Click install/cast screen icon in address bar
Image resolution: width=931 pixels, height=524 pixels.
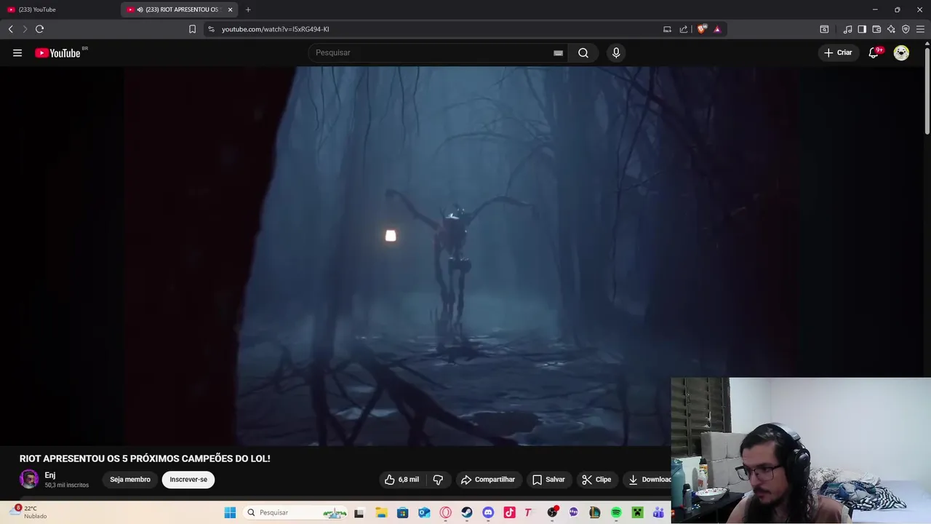(667, 29)
